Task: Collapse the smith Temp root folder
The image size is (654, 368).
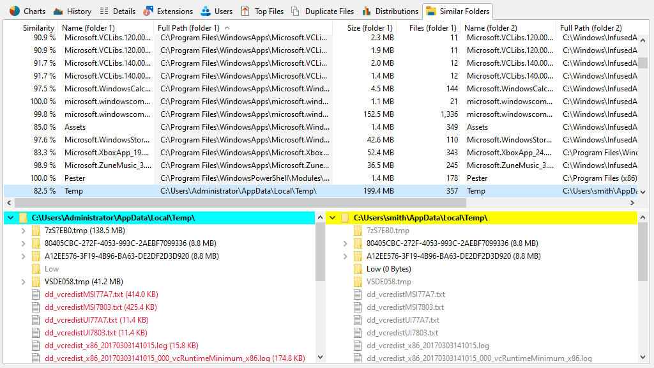Action: pyautogui.click(x=332, y=218)
